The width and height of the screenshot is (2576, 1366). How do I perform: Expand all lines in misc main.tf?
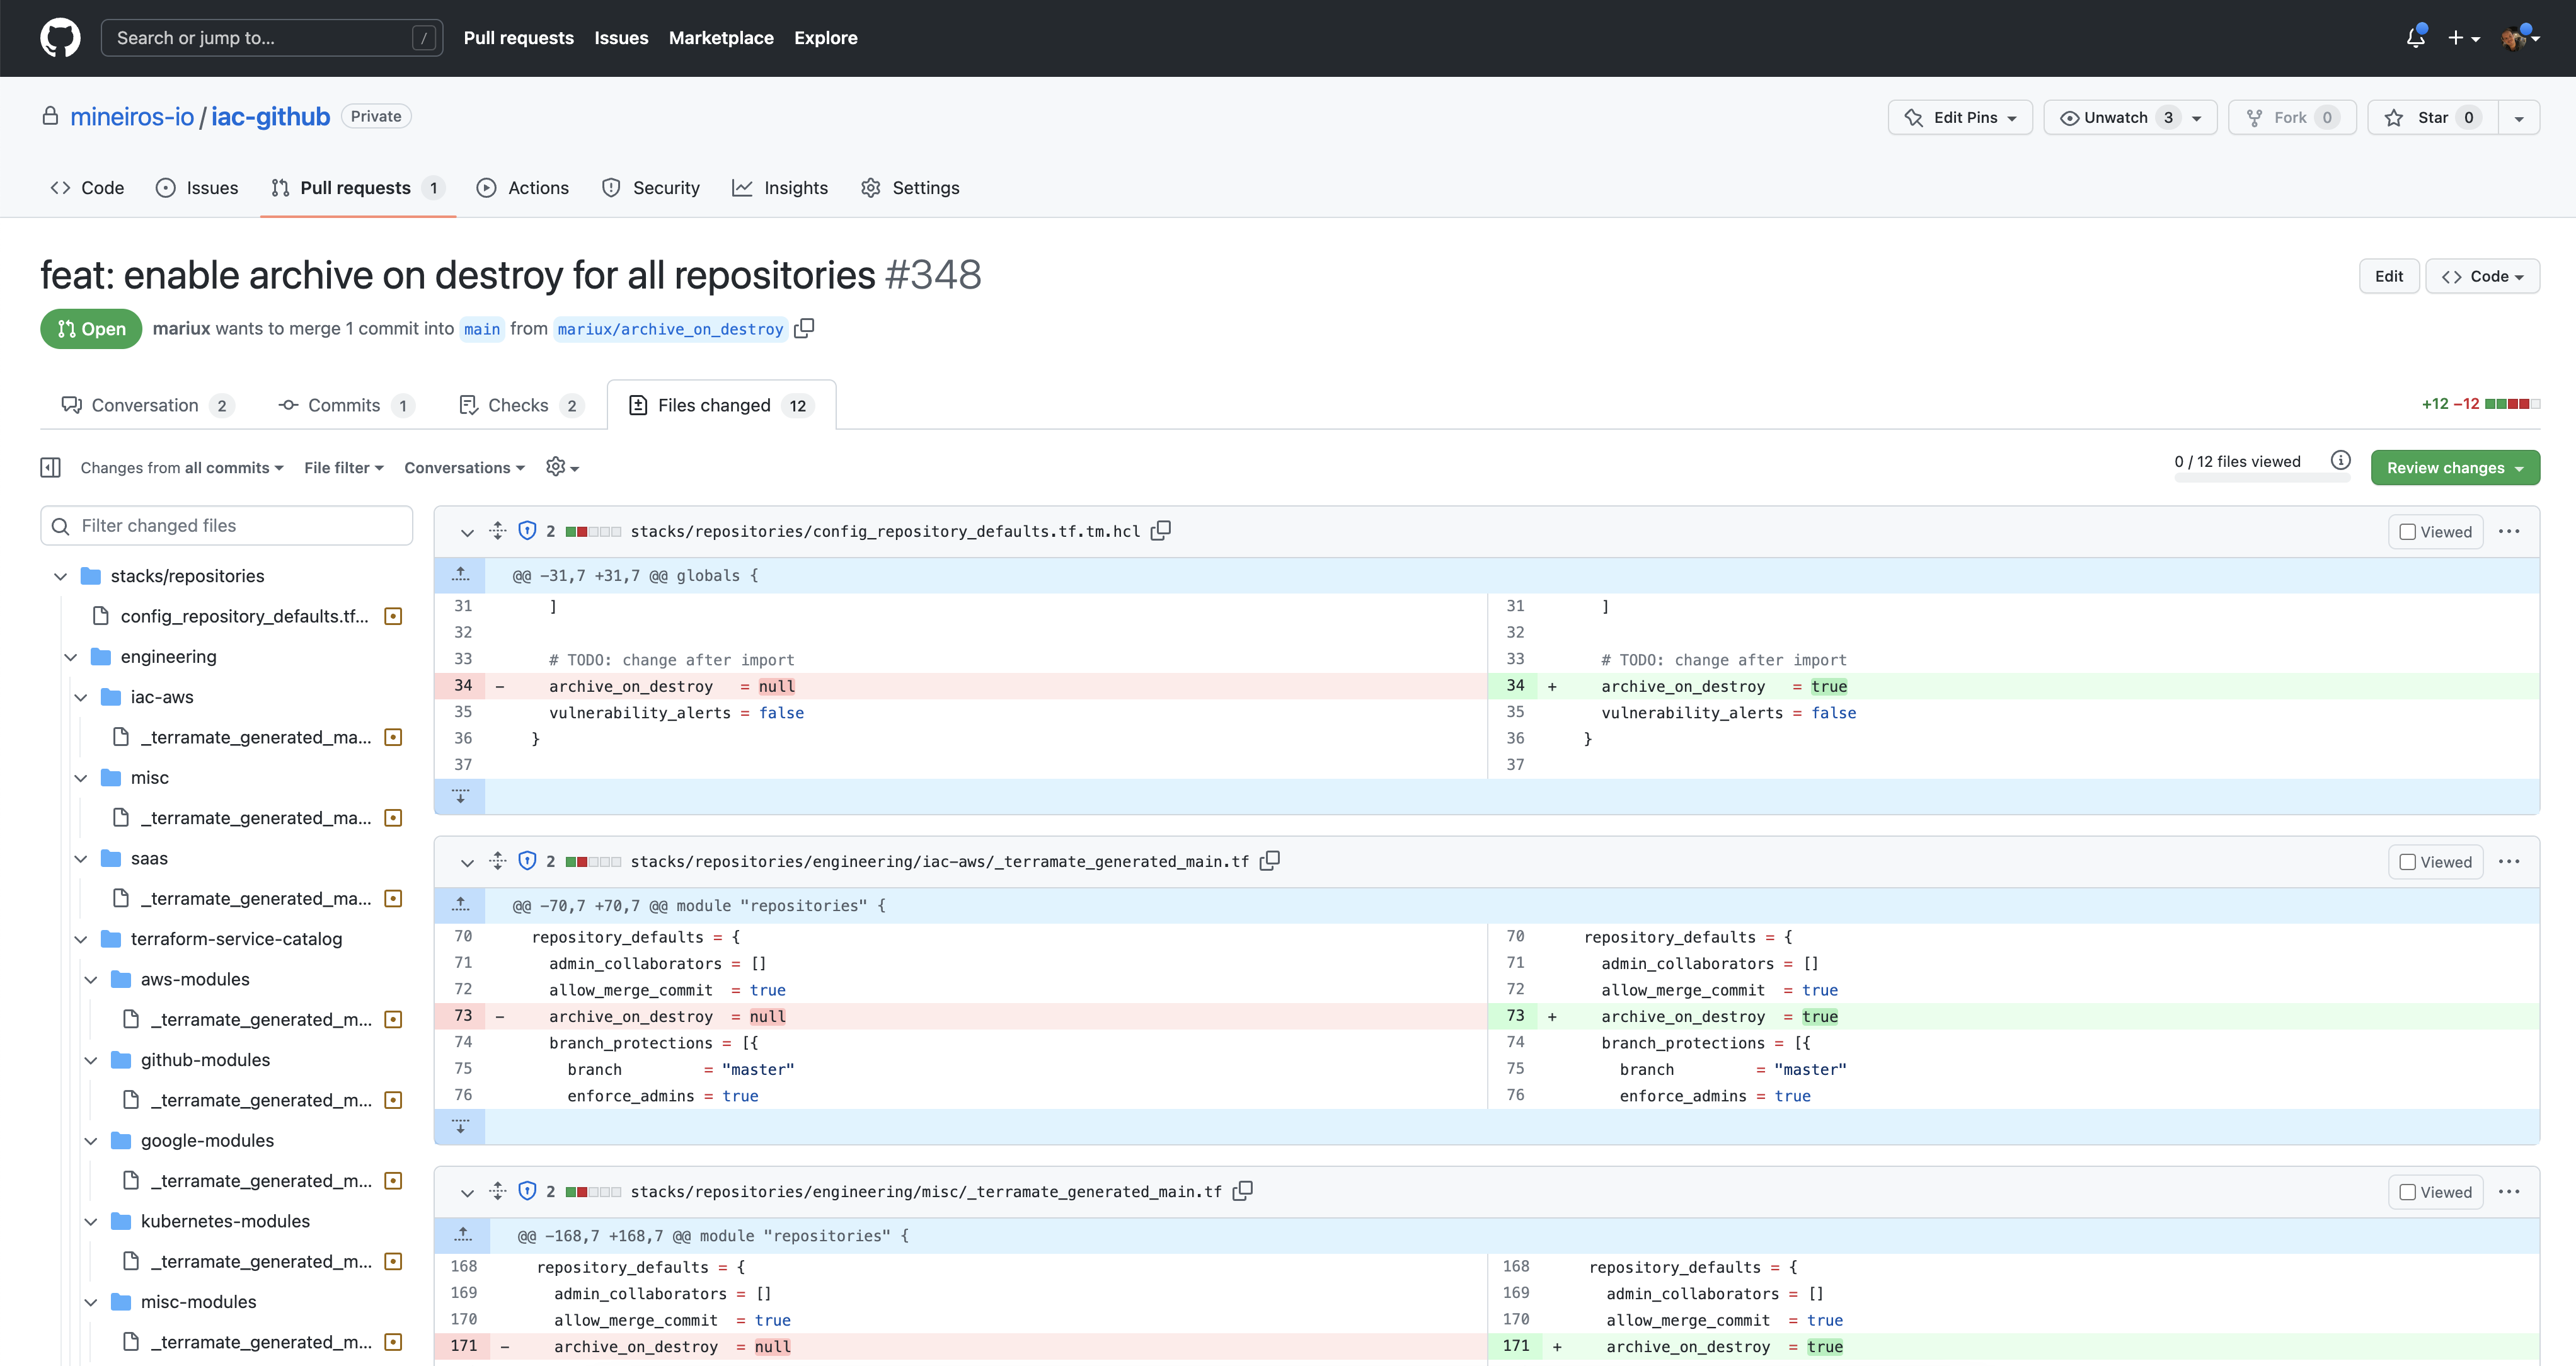click(x=498, y=1191)
